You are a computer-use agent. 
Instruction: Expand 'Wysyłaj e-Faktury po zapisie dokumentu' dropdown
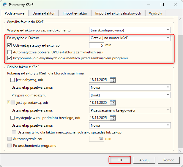[x=130, y=30]
